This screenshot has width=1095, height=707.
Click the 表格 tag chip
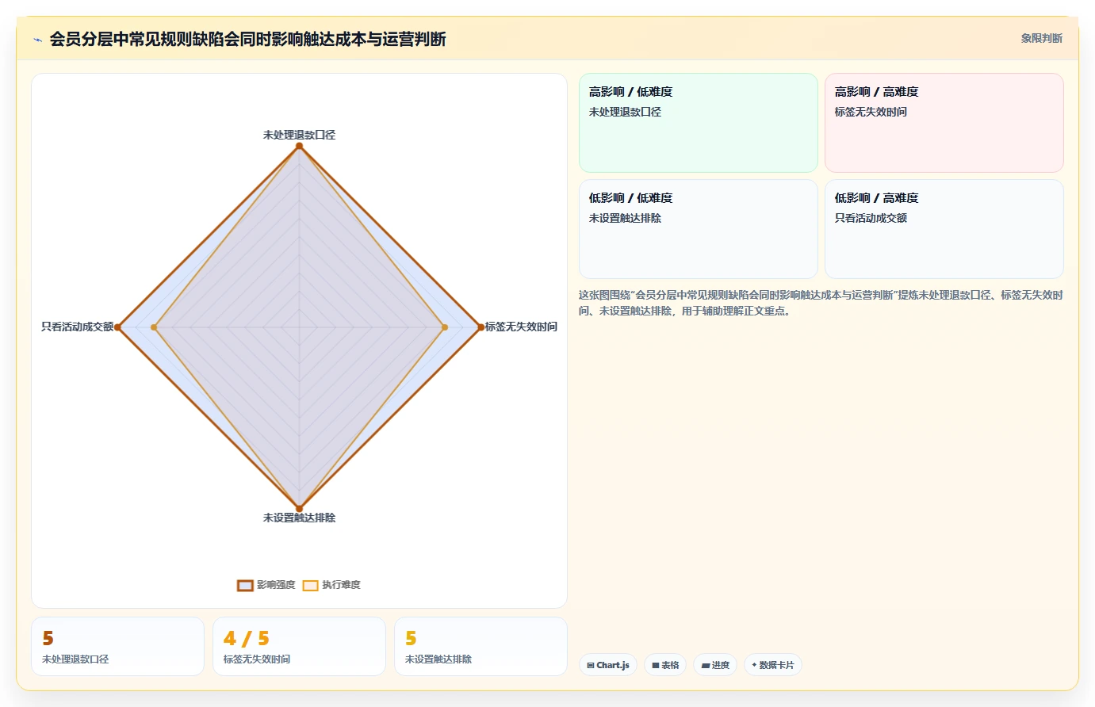[665, 665]
